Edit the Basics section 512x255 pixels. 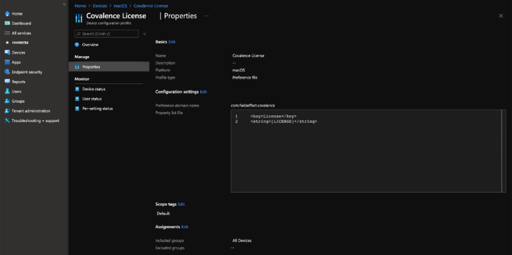pyautogui.click(x=172, y=42)
